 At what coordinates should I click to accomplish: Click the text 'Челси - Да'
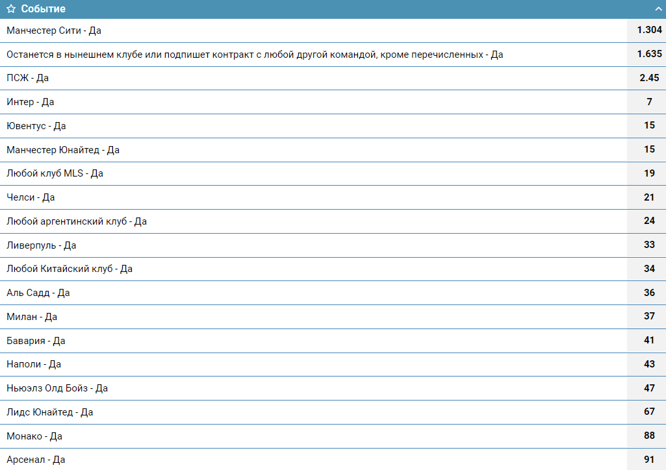pyautogui.click(x=31, y=197)
